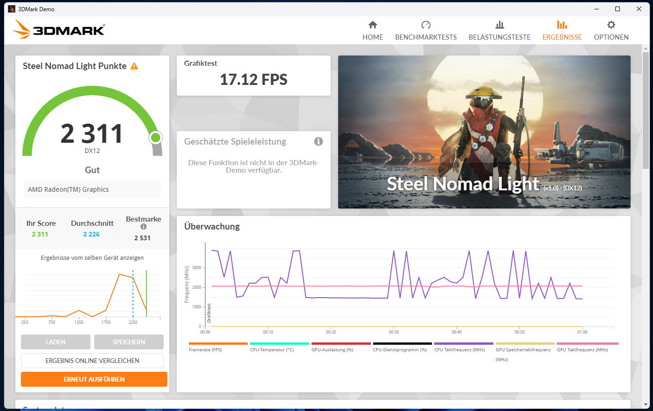Click ERGEBNIS ONLINE VERGLEICHEN button
The image size is (653, 411).
point(92,361)
